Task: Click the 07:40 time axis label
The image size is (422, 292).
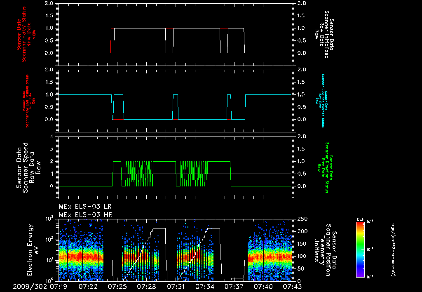Action: (263, 287)
